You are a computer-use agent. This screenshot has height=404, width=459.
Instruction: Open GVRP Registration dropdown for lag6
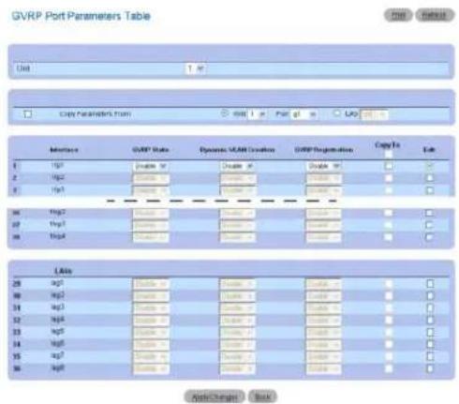point(324,345)
